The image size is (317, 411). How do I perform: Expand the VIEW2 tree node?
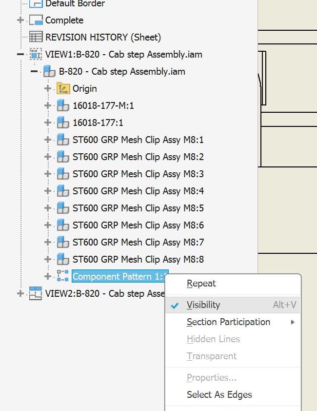click(x=20, y=293)
